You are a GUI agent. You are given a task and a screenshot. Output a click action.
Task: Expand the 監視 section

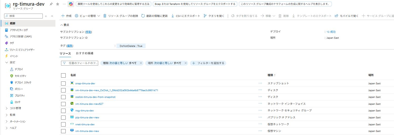[7, 115]
